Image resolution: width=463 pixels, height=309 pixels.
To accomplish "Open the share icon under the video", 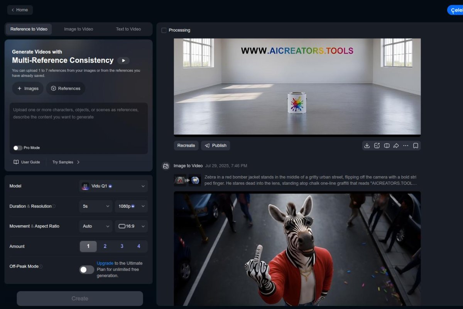I will tap(396, 146).
